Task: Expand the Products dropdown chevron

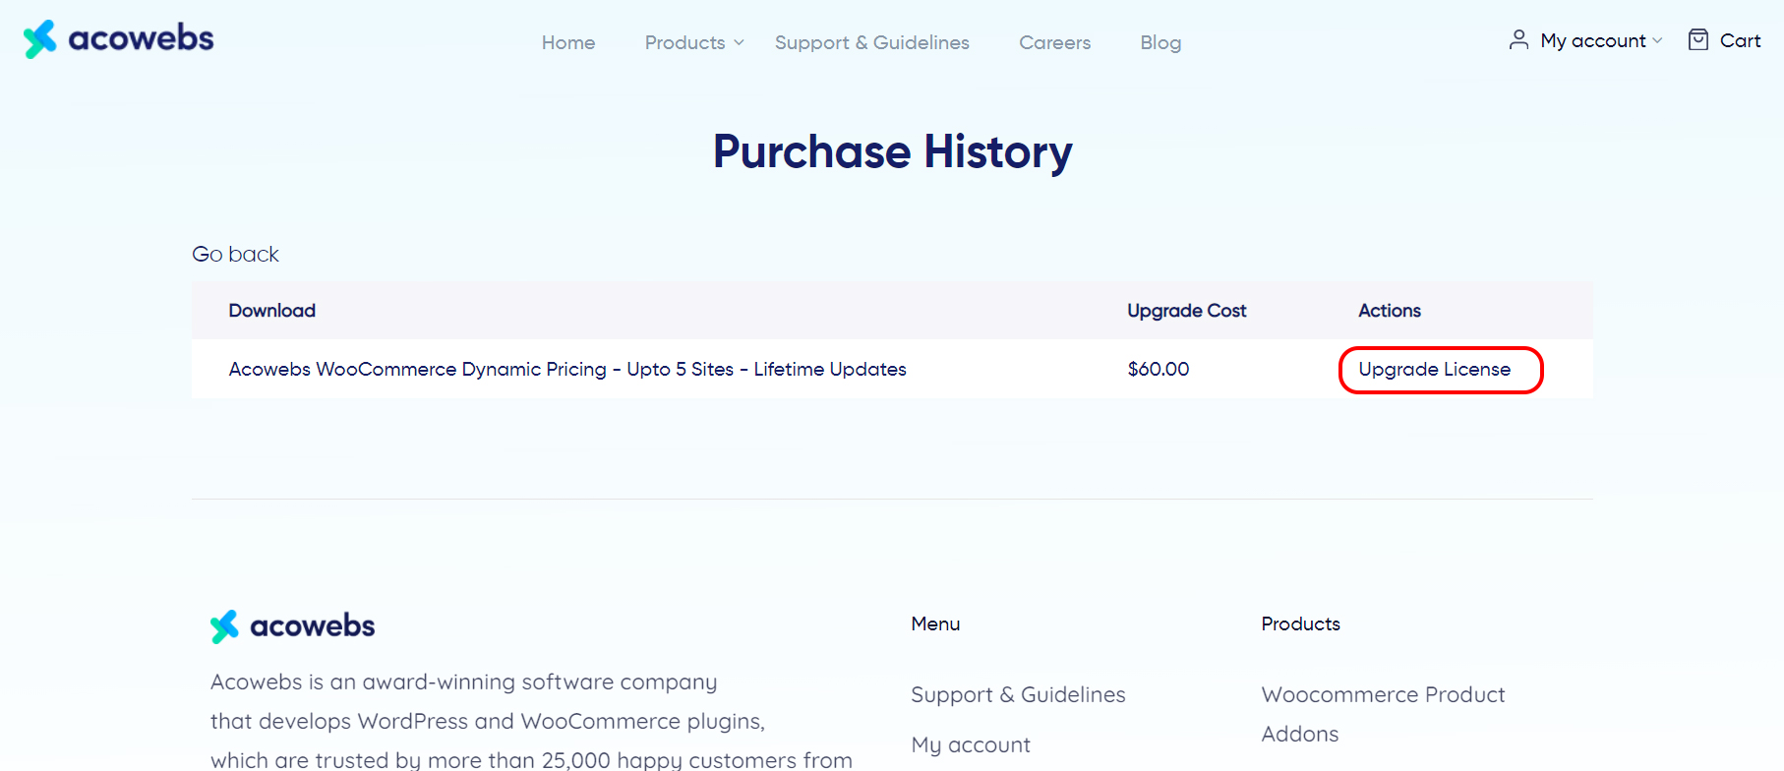Action: pos(739,42)
